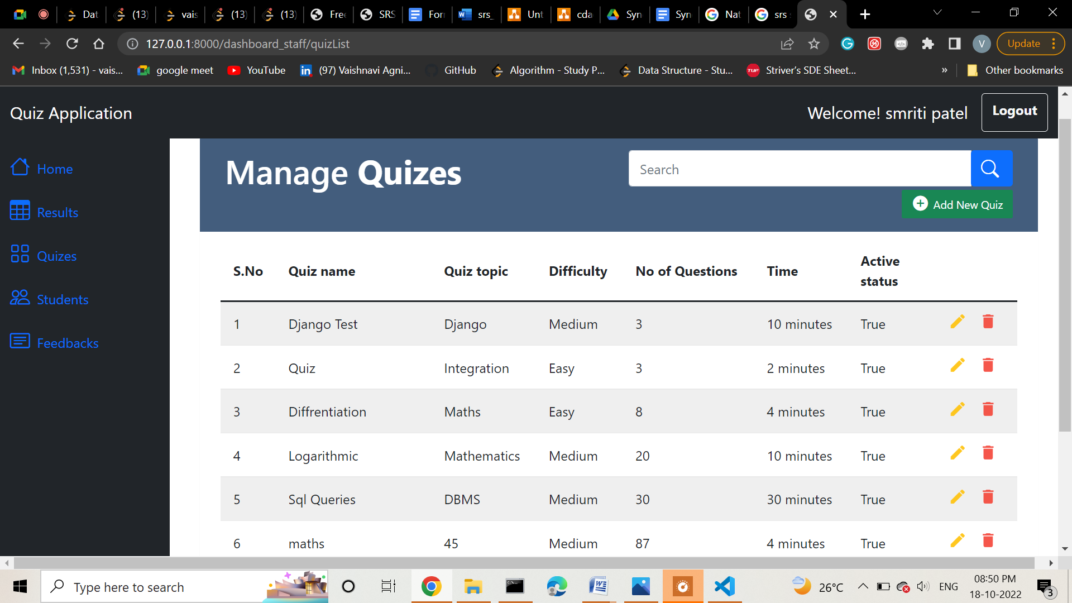Open Home from the sidebar
This screenshot has height=603, width=1072.
coord(41,168)
